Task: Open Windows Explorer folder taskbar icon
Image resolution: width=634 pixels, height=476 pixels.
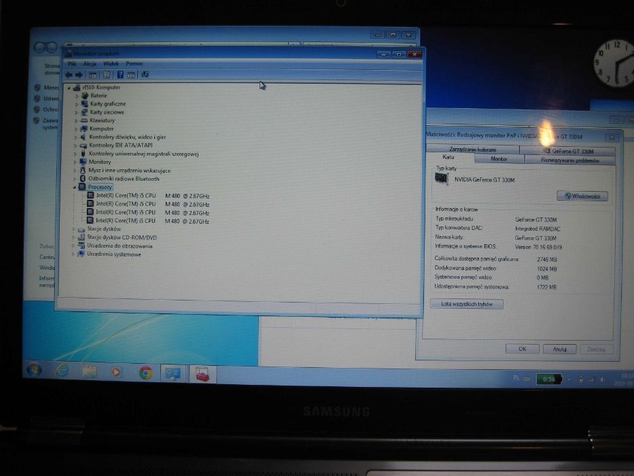Action: tap(90, 371)
